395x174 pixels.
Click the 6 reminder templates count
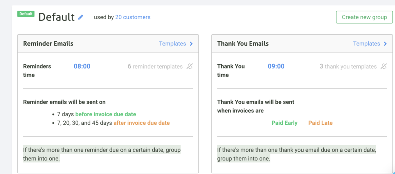click(x=155, y=67)
